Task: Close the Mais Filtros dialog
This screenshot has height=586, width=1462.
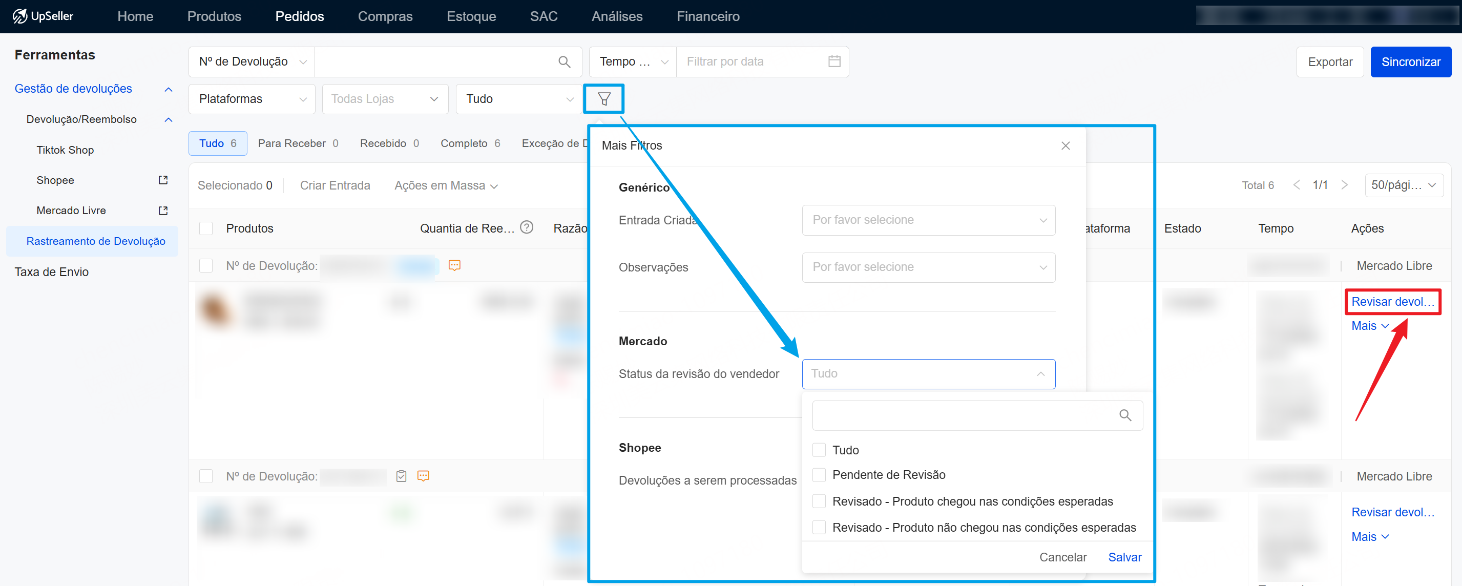Action: (x=1066, y=146)
